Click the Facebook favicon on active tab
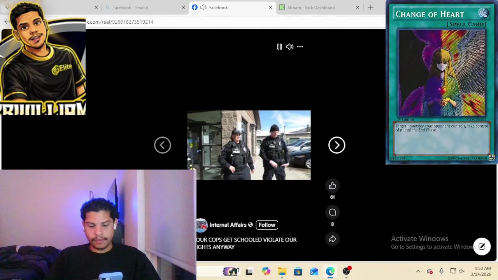Image resolution: width=498 pixels, height=280 pixels. (x=195, y=7)
